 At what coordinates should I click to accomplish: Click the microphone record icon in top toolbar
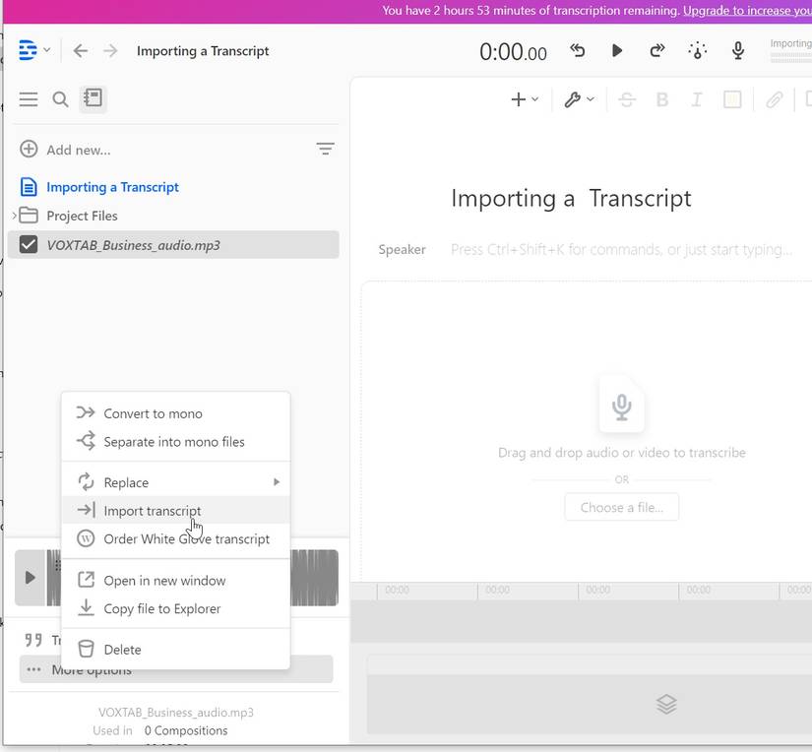(x=737, y=50)
